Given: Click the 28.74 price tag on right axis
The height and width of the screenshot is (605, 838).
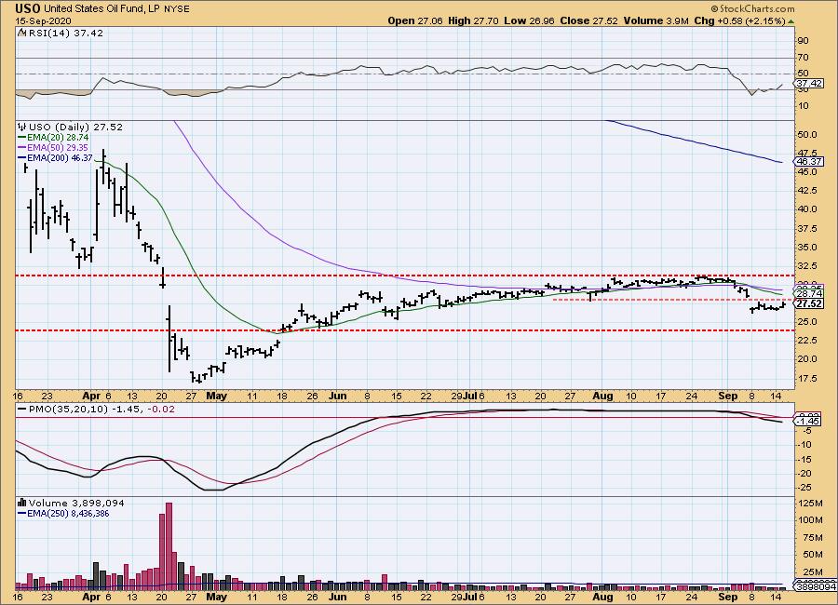Looking at the screenshot, I should click(x=809, y=294).
